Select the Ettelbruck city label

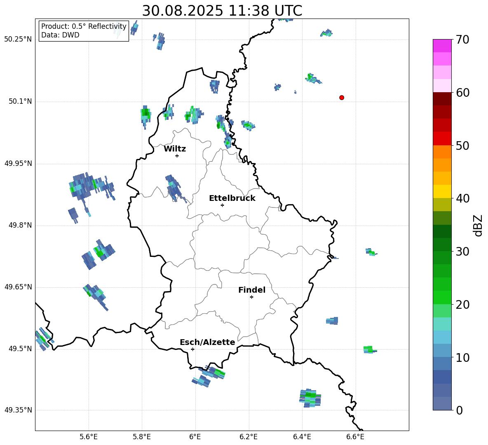[x=232, y=198]
